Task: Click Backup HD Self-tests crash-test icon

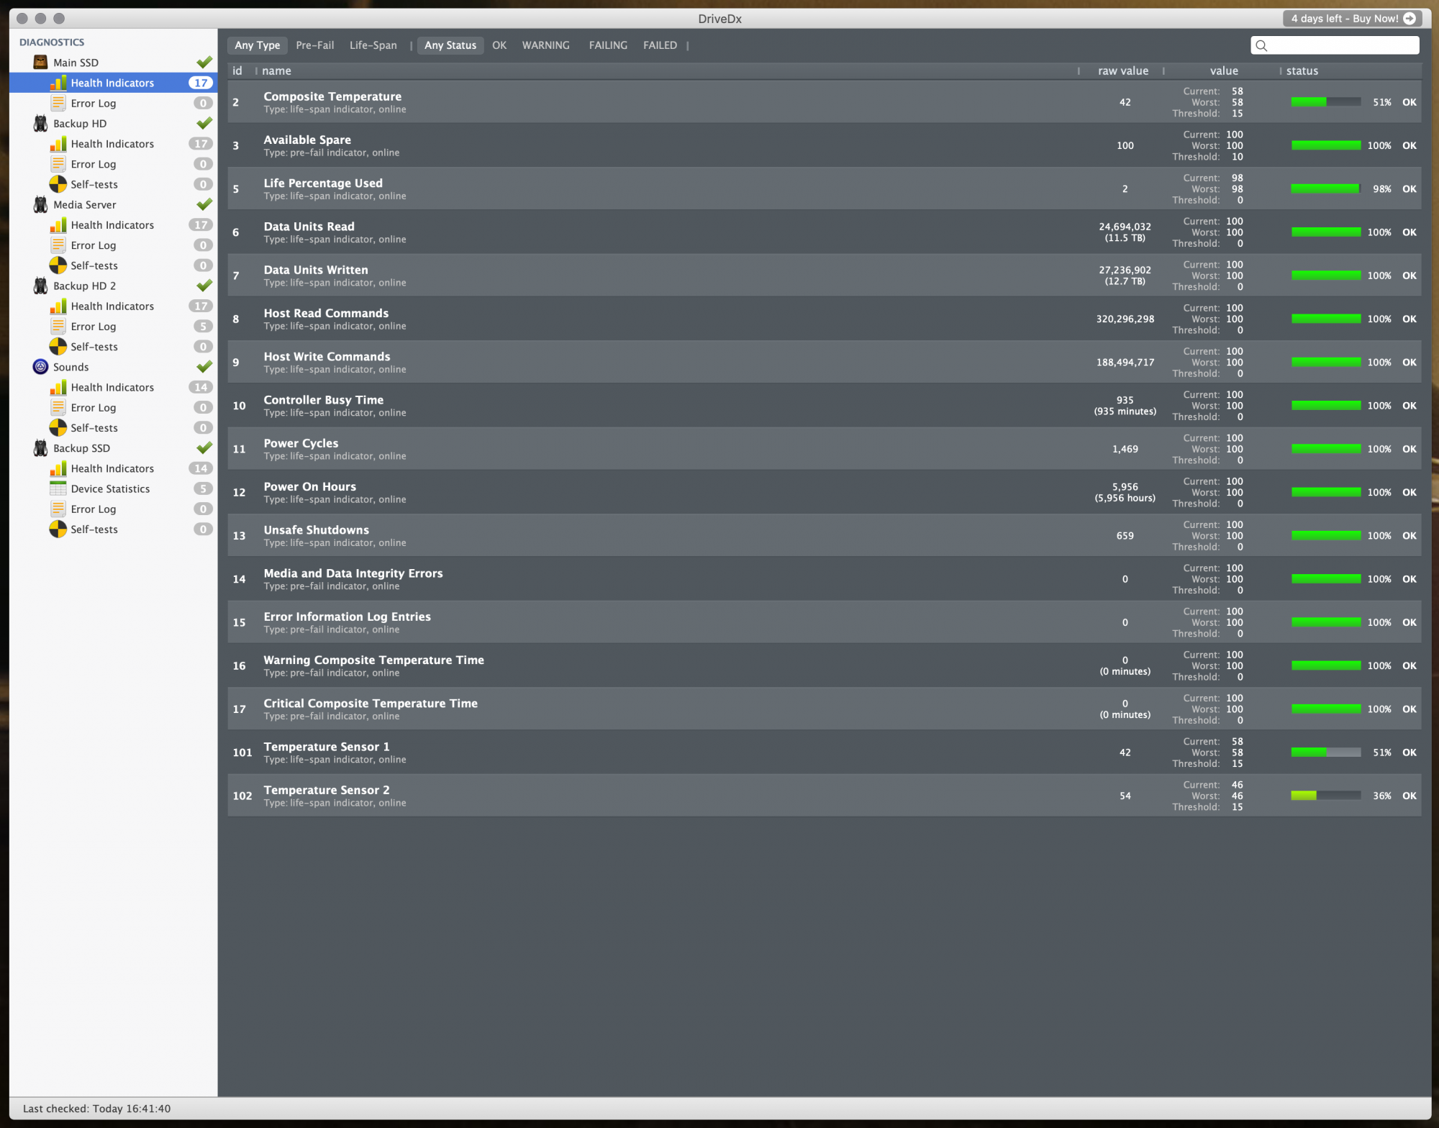Action: [x=58, y=184]
